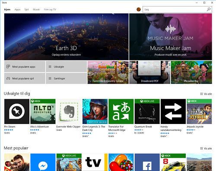The width and height of the screenshot is (216, 171).
Task: Open Alto's Adventure game tile
Action: (x=43, y=111)
